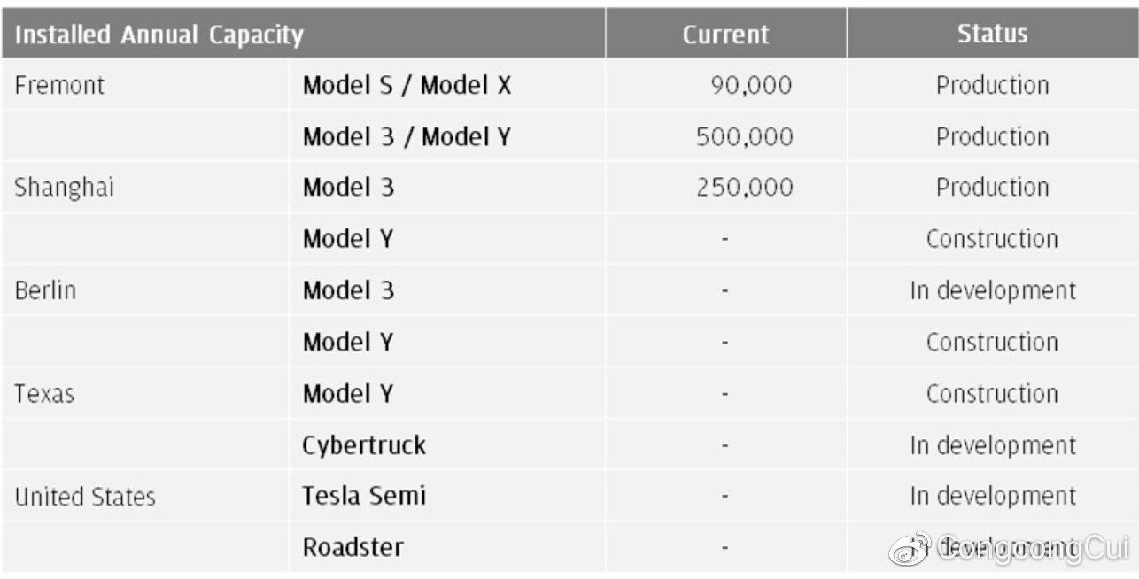Click the Status column header
Viewport: 1139px width, 579px height.
[992, 34]
